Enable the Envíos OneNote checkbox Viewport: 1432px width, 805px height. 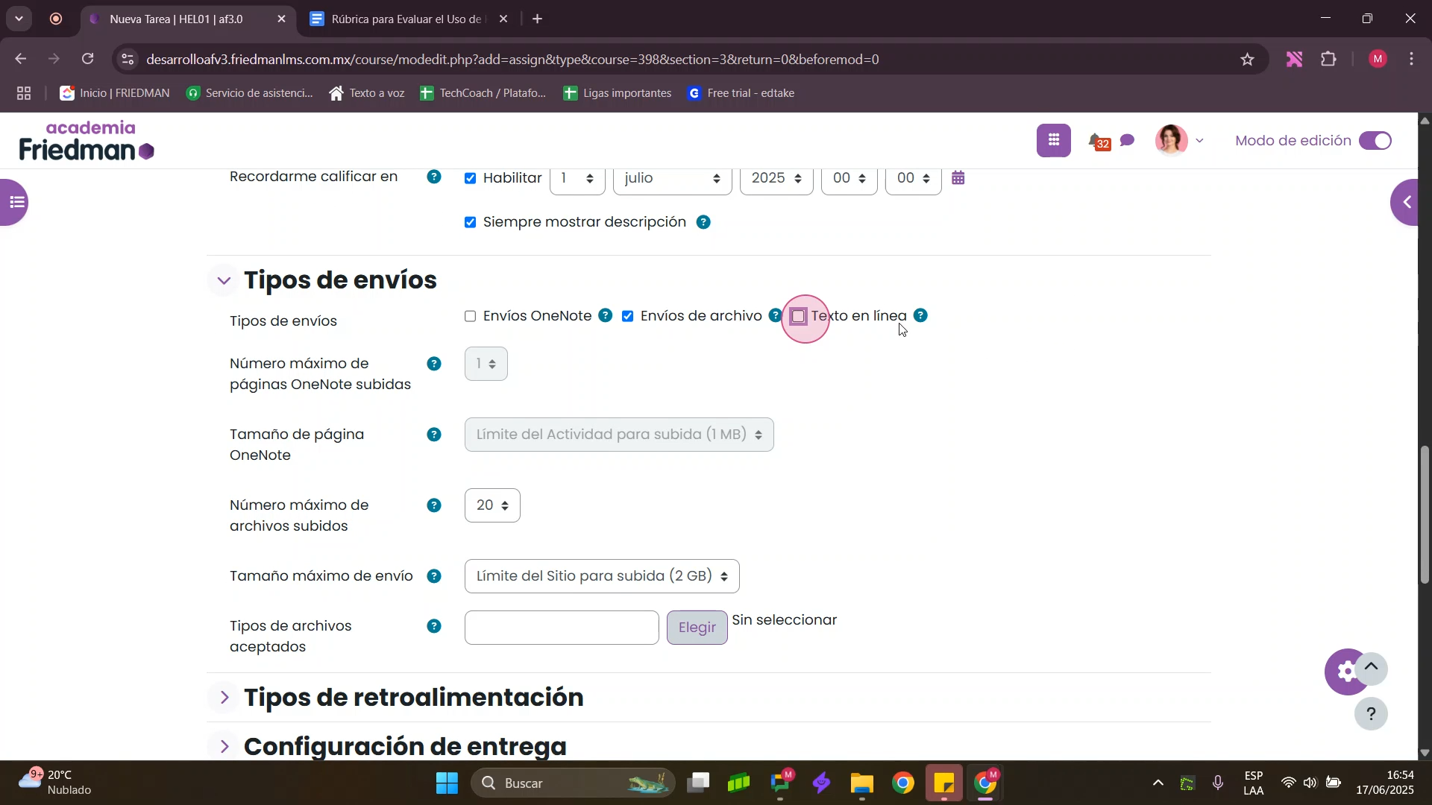(x=471, y=317)
